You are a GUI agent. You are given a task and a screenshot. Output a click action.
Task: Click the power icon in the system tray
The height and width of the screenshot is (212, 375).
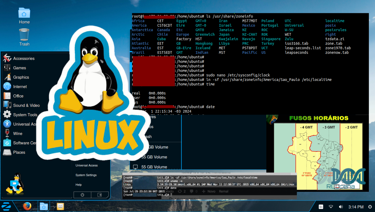pyautogui.click(x=370, y=207)
